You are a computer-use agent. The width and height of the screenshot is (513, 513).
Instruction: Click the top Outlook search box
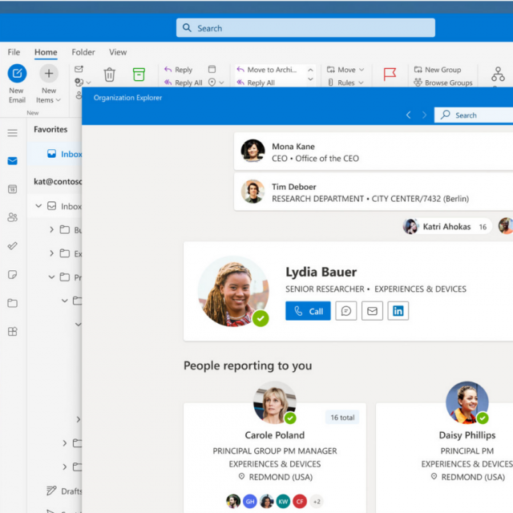[305, 28]
